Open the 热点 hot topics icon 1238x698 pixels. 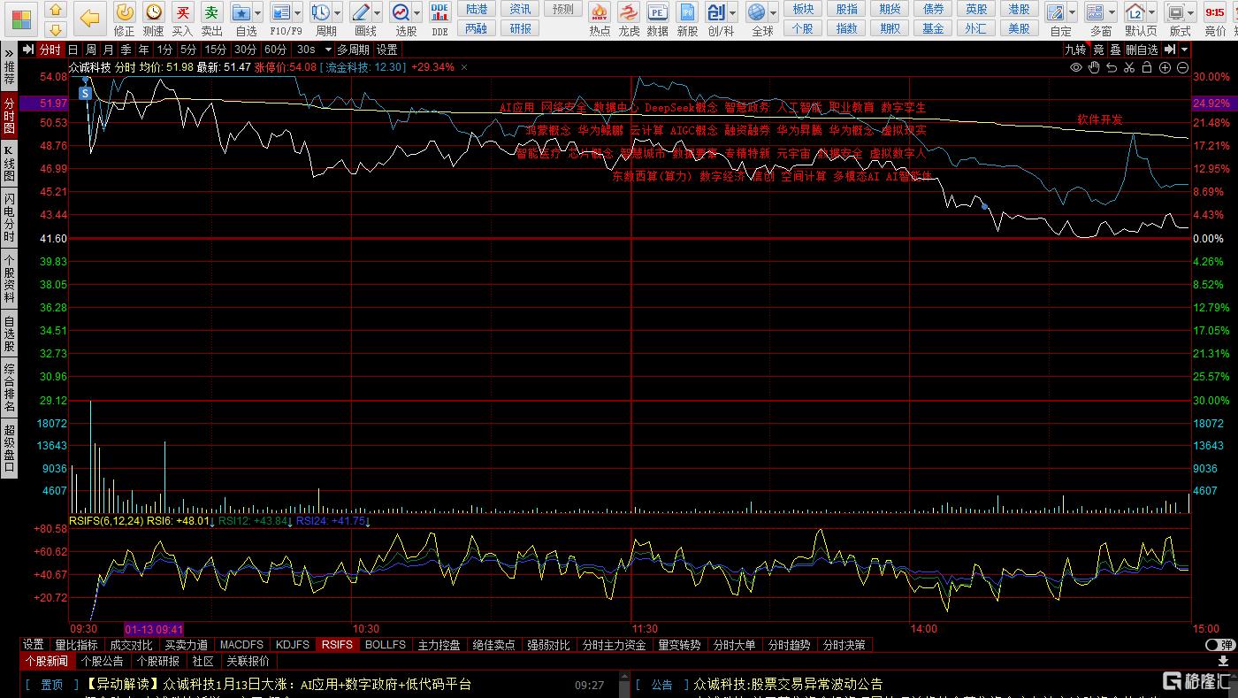tap(600, 12)
